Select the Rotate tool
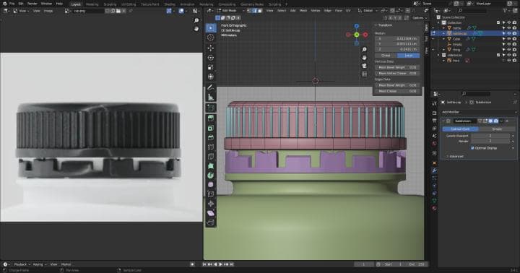Viewport: 520px width, 273px height. [x=211, y=58]
